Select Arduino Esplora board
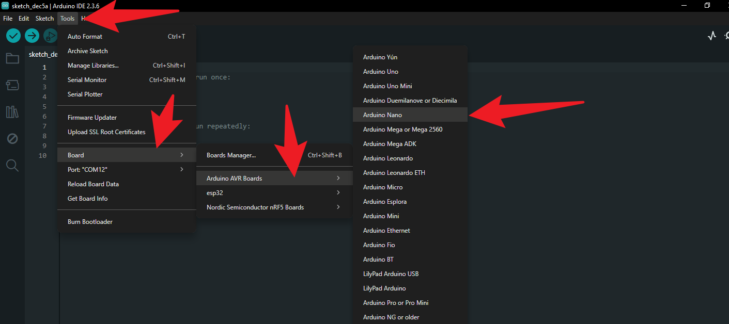This screenshot has width=729, height=324. coord(410,202)
